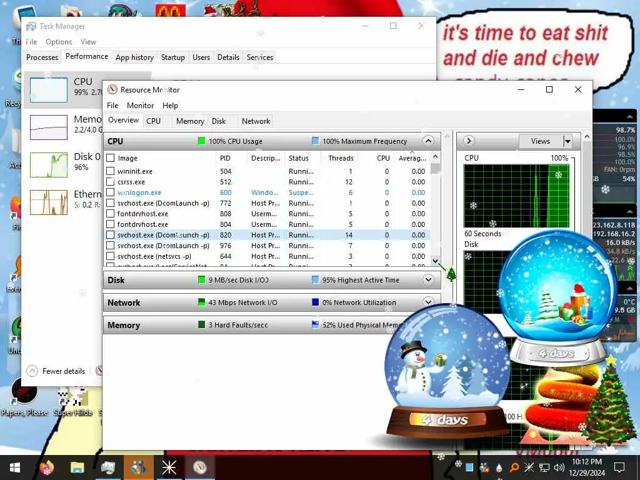Open network status tray icon

tap(544, 467)
